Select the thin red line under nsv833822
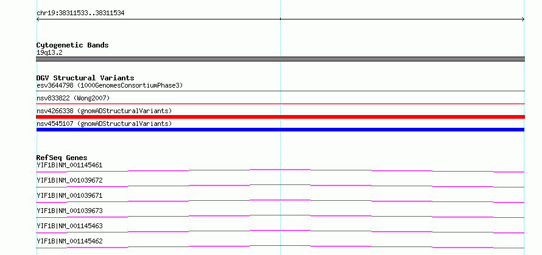 280,103
